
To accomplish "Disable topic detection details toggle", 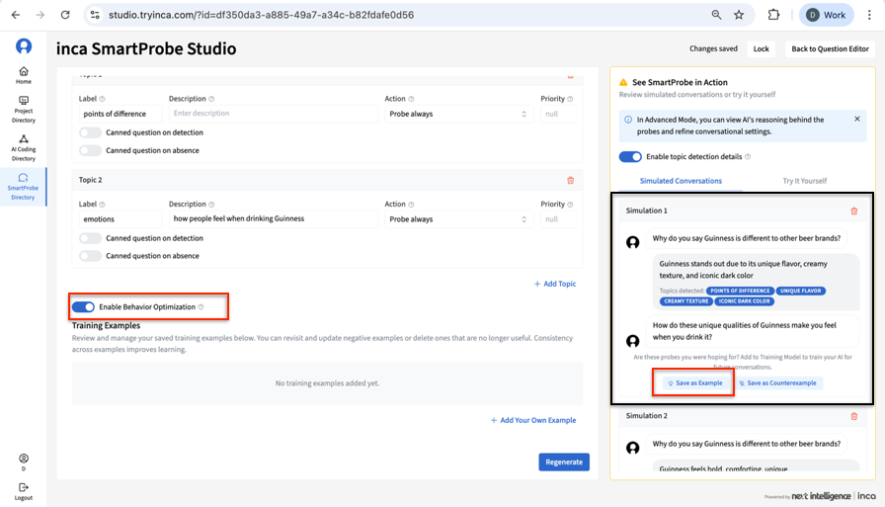I will [x=630, y=156].
